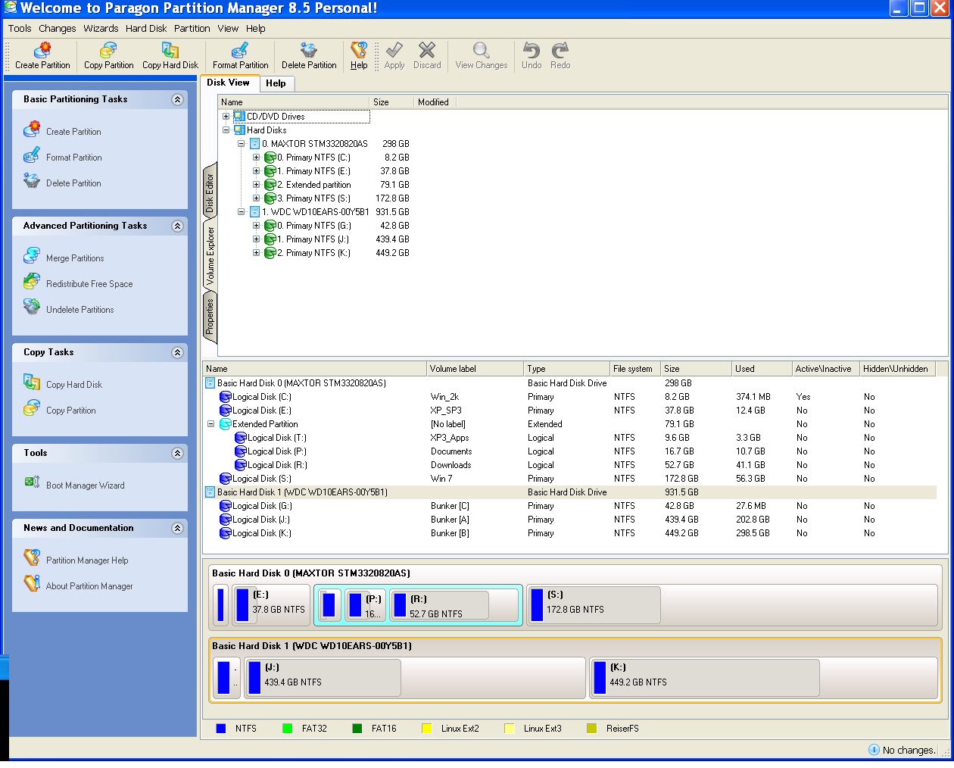954x768 pixels.
Task: Select Logical Disk (R:) row in list
Action: (569, 465)
